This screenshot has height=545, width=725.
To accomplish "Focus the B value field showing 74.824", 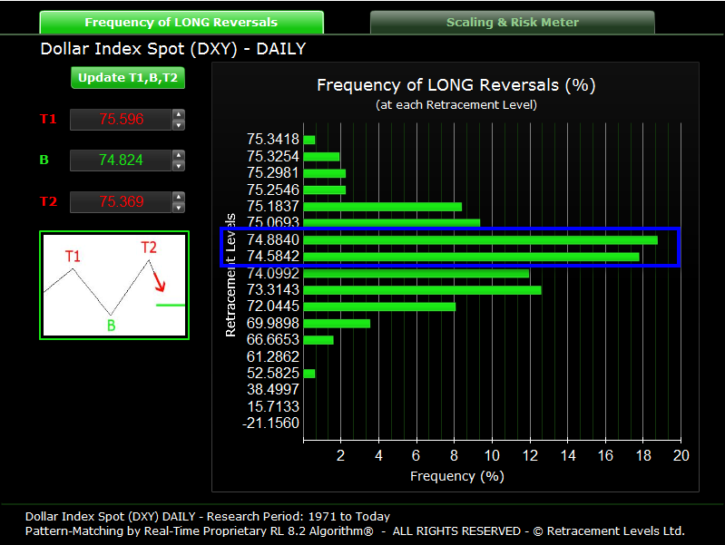I will coord(121,161).
